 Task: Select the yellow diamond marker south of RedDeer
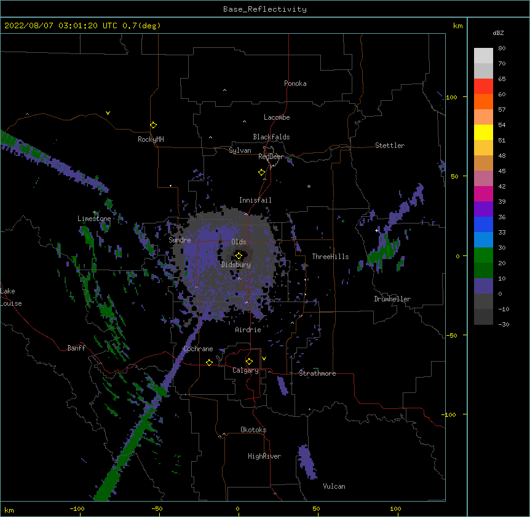[261, 173]
